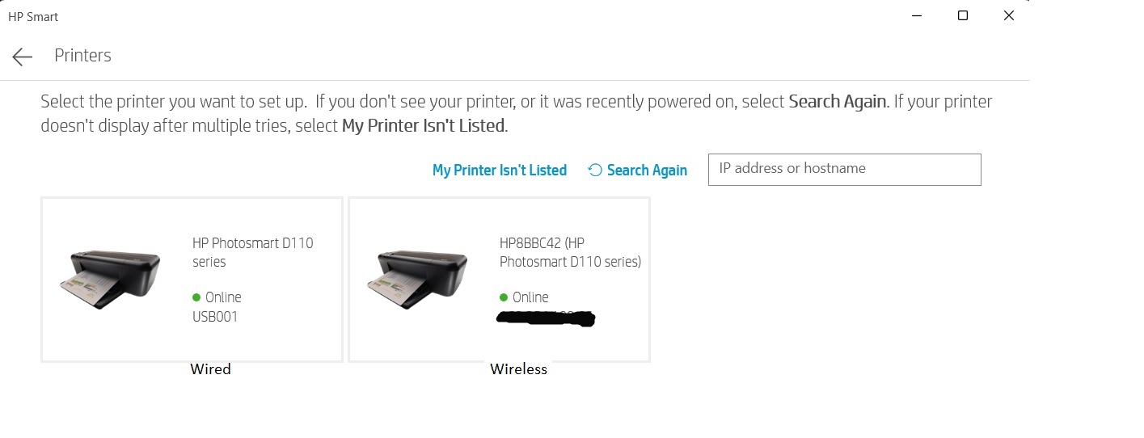Minimize the HP Smart window
Image resolution: width=1144 pixels, height=438 pixels.
pos(917,15)
